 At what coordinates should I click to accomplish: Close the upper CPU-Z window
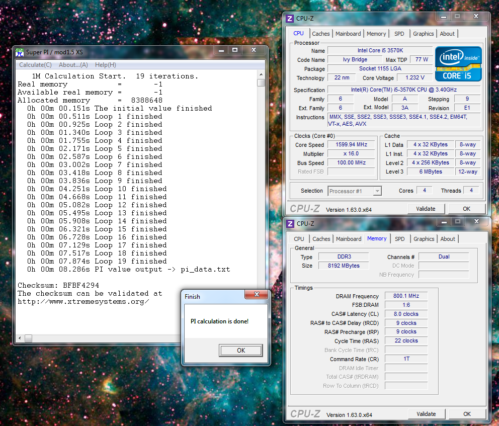(x=476, y=17)
